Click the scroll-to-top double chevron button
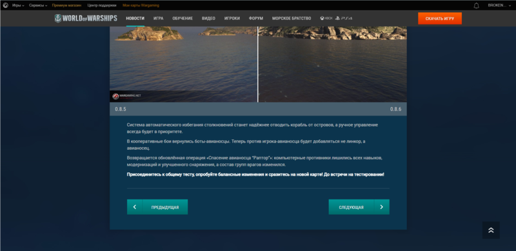This screenshot has width=516, height=251. (x=491, y=230)
